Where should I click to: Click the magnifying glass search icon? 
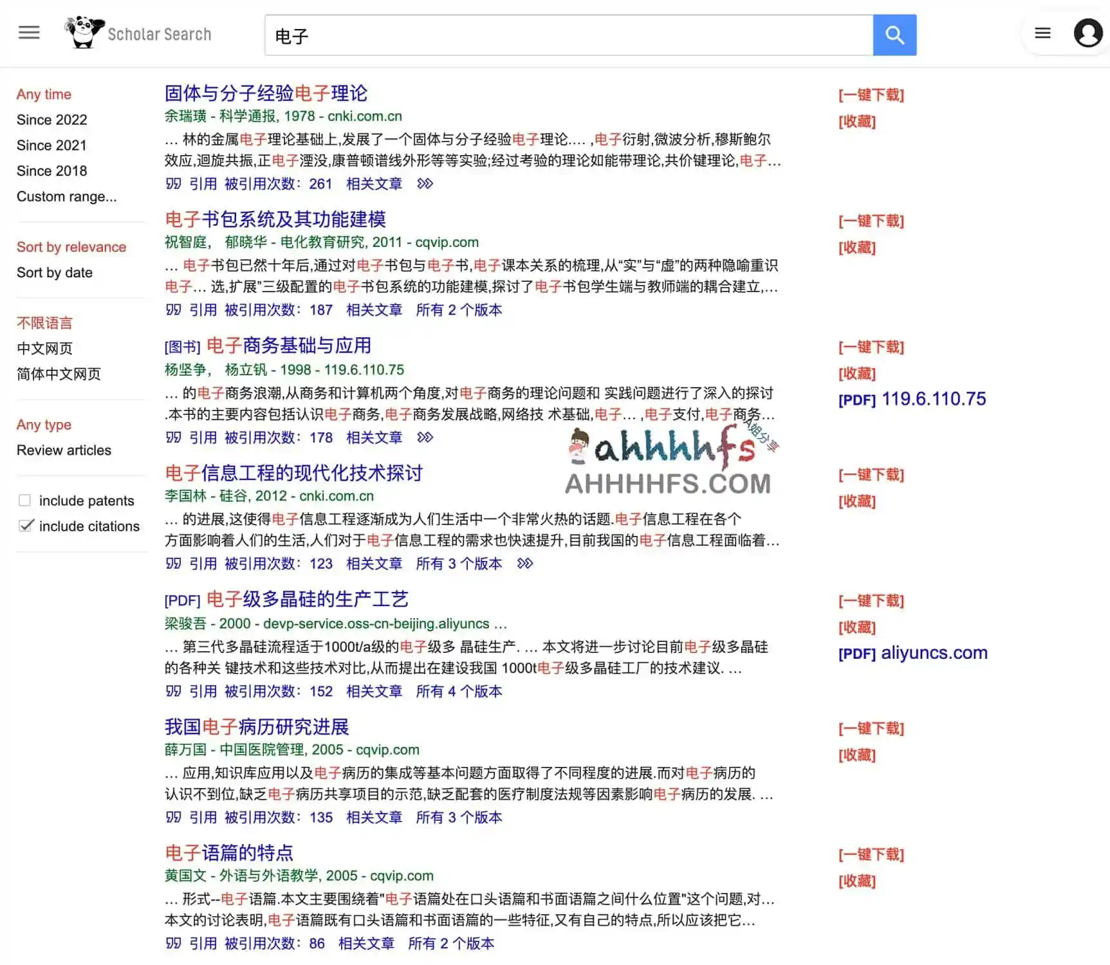(x=894, y=35)
